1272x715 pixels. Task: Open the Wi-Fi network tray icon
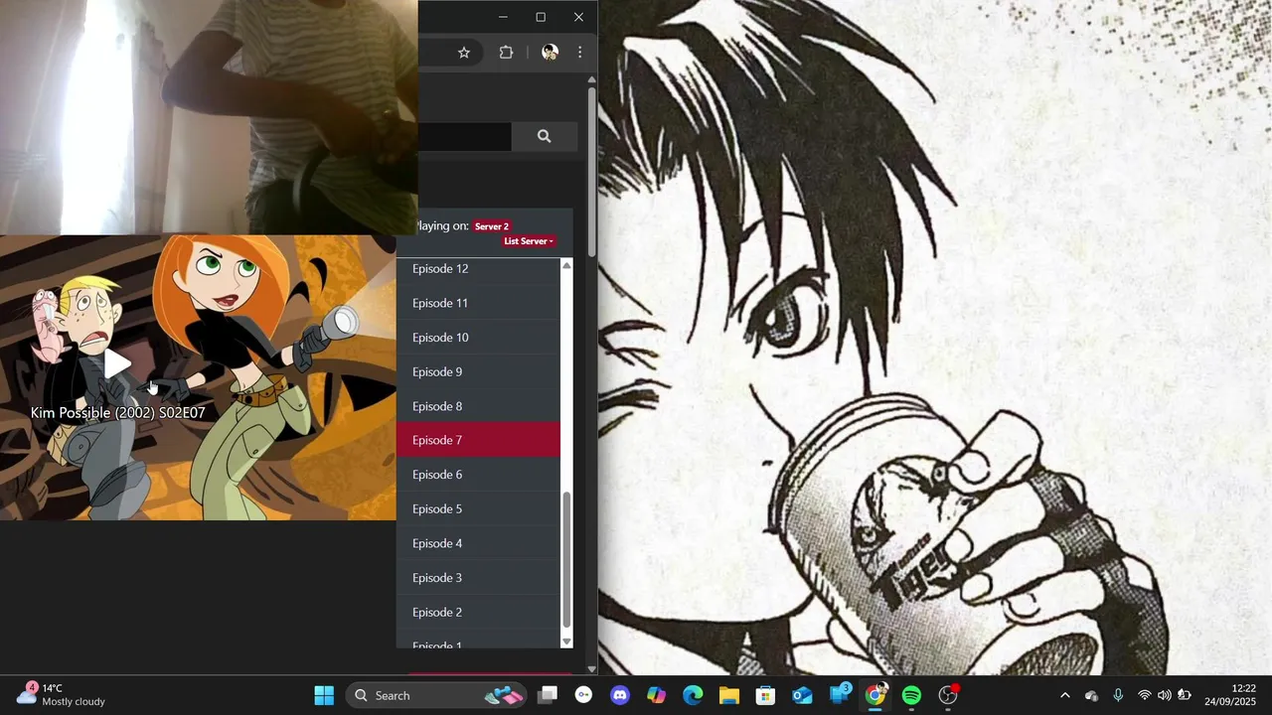pyautogui.click(x=1145, y=695)
